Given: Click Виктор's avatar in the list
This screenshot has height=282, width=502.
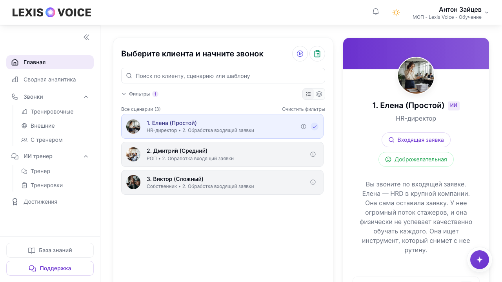Looking at the screenshot, I should (133, 182).
